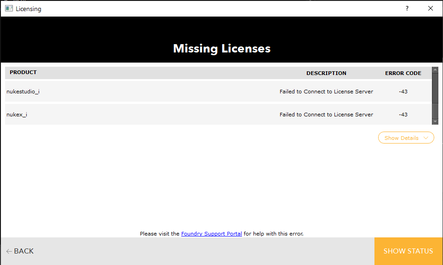The width and height of the screenshot is (443, 265).
Task: Click the ERROR CODE column header
Action: coord(403,73)
